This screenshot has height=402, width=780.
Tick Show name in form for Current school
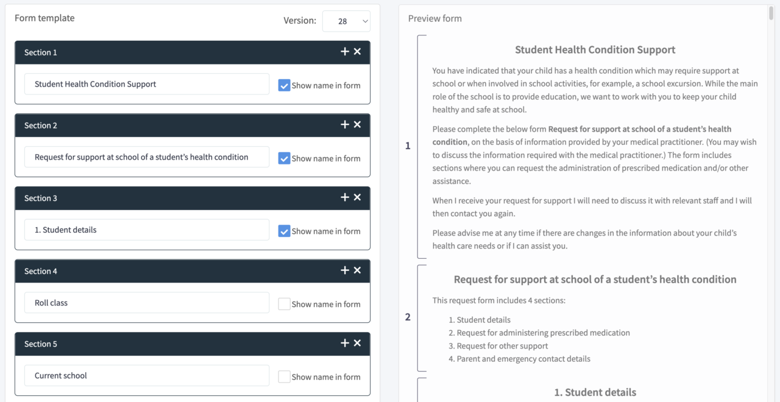[284, 377]
